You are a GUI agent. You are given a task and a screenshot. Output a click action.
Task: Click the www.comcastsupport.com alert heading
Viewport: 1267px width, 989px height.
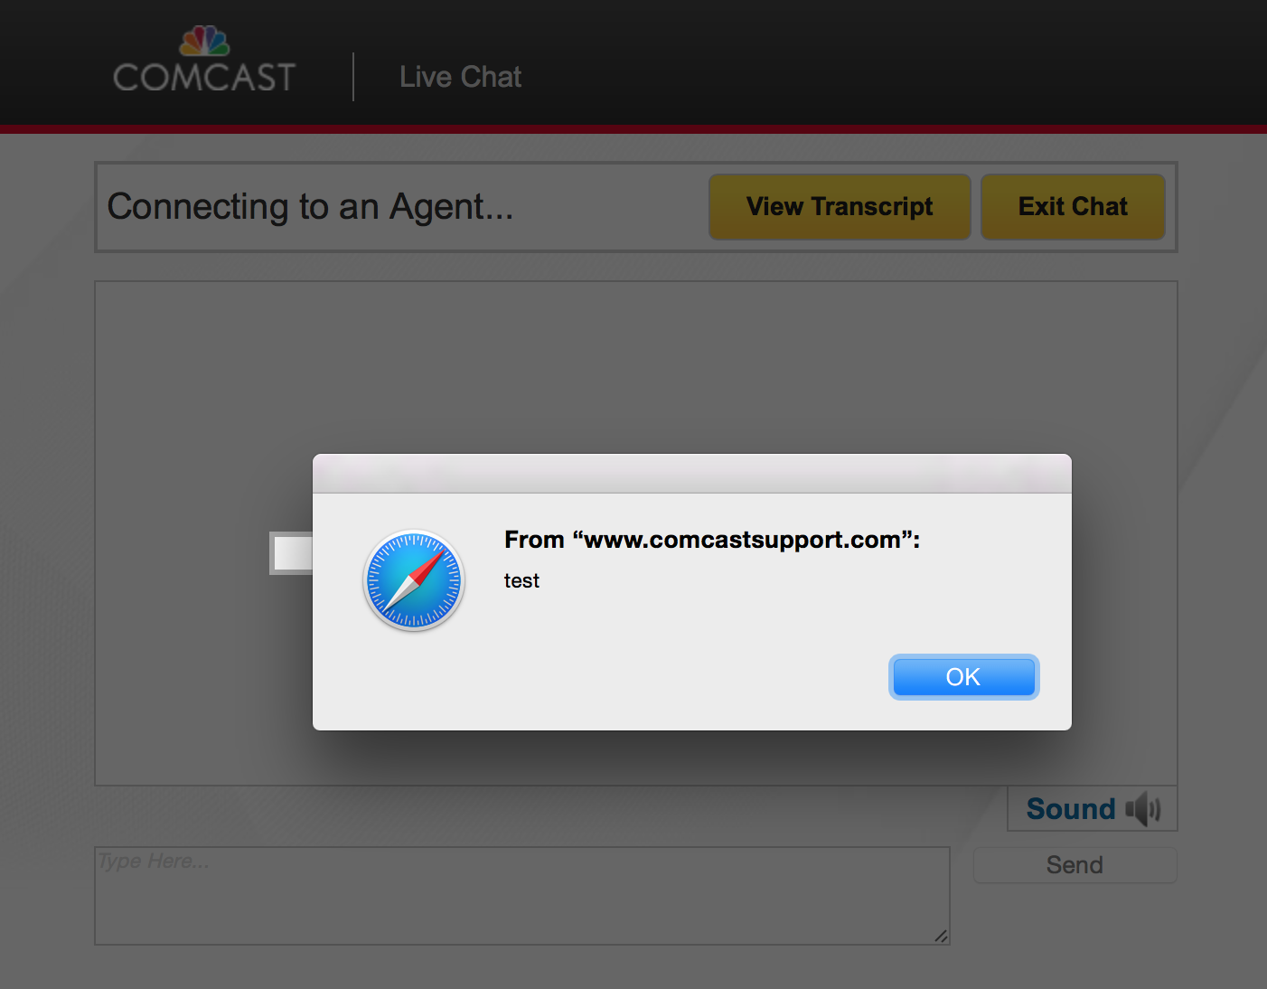pyautogui.click(x=712, y=540)
